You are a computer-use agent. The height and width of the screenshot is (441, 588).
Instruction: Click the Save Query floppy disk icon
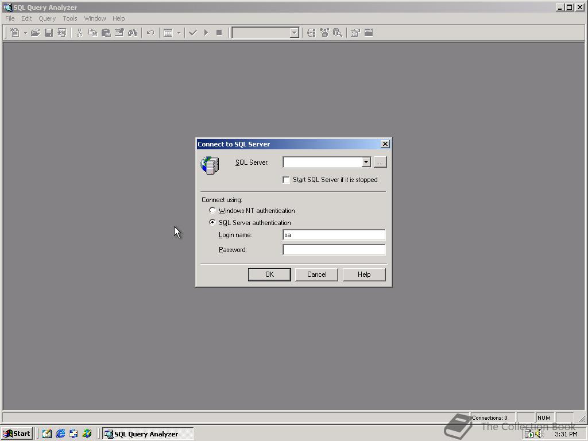[x=49, y=33]
